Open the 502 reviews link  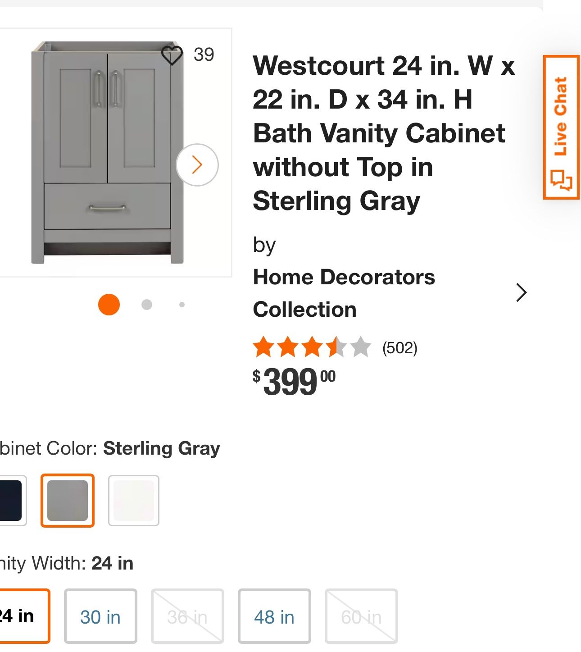400,347
